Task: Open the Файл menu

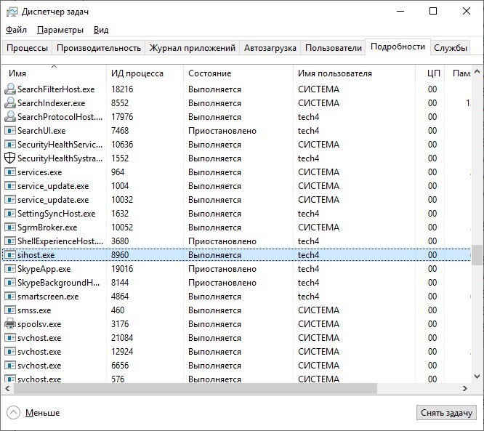Action: [x=17, y=30]
